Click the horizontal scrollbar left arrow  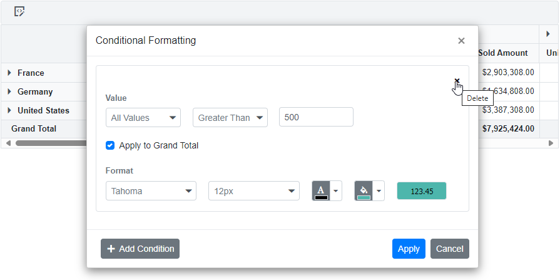(8, 143)
